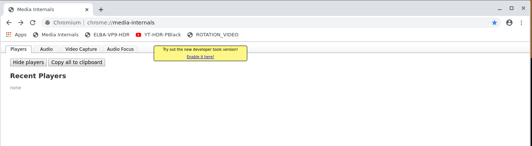This screenshot has width=532, height=146.
Task: Open YT-HDR-PBlack YouTube bookmark
Action: pyautogui.click(x=158, y=34)
